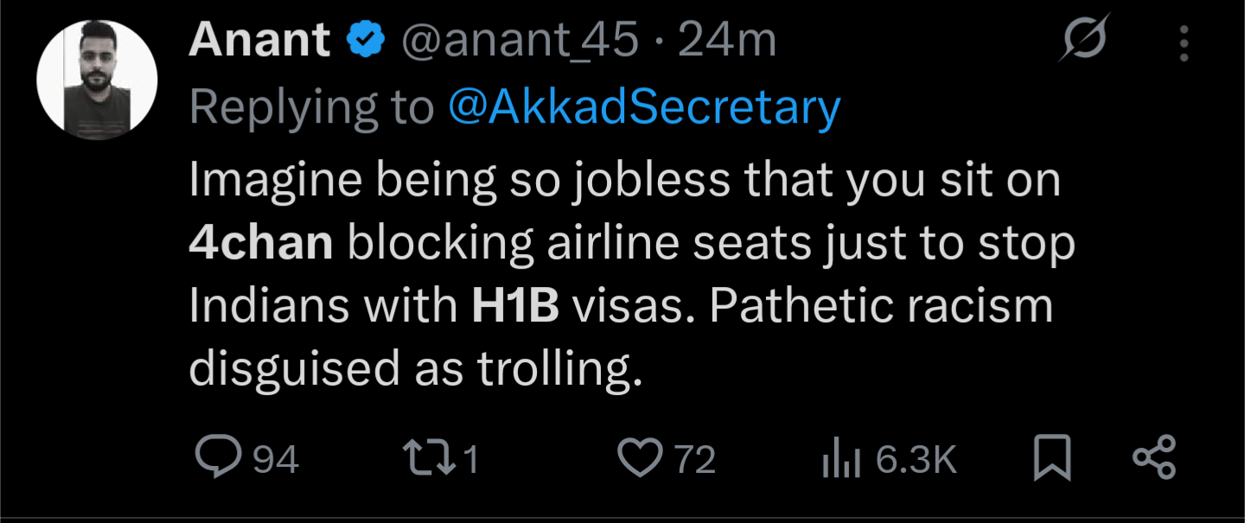Like the tweet with the heart icon
1245x523 pixels.
pyautogui.click(x=641, y=459)
